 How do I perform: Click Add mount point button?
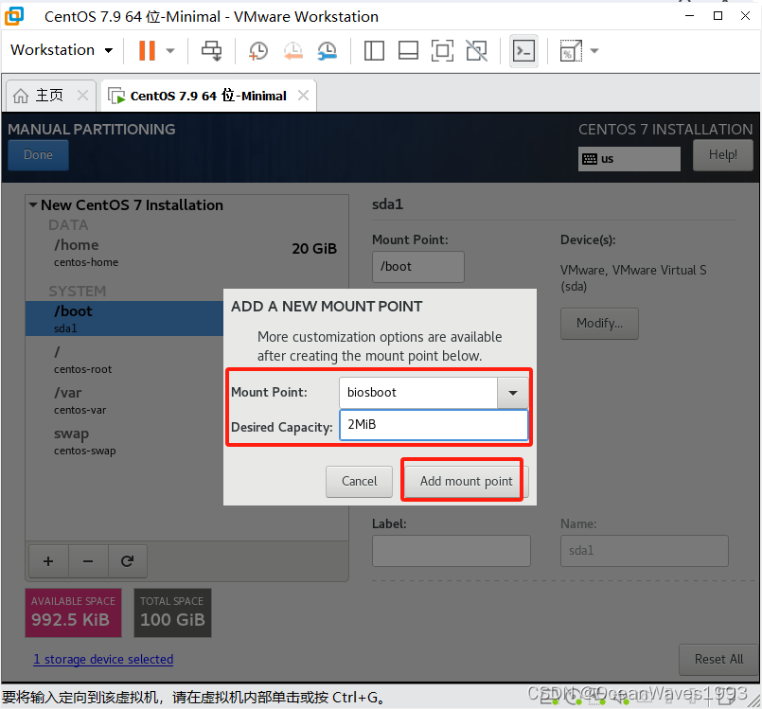click(466, 481)
